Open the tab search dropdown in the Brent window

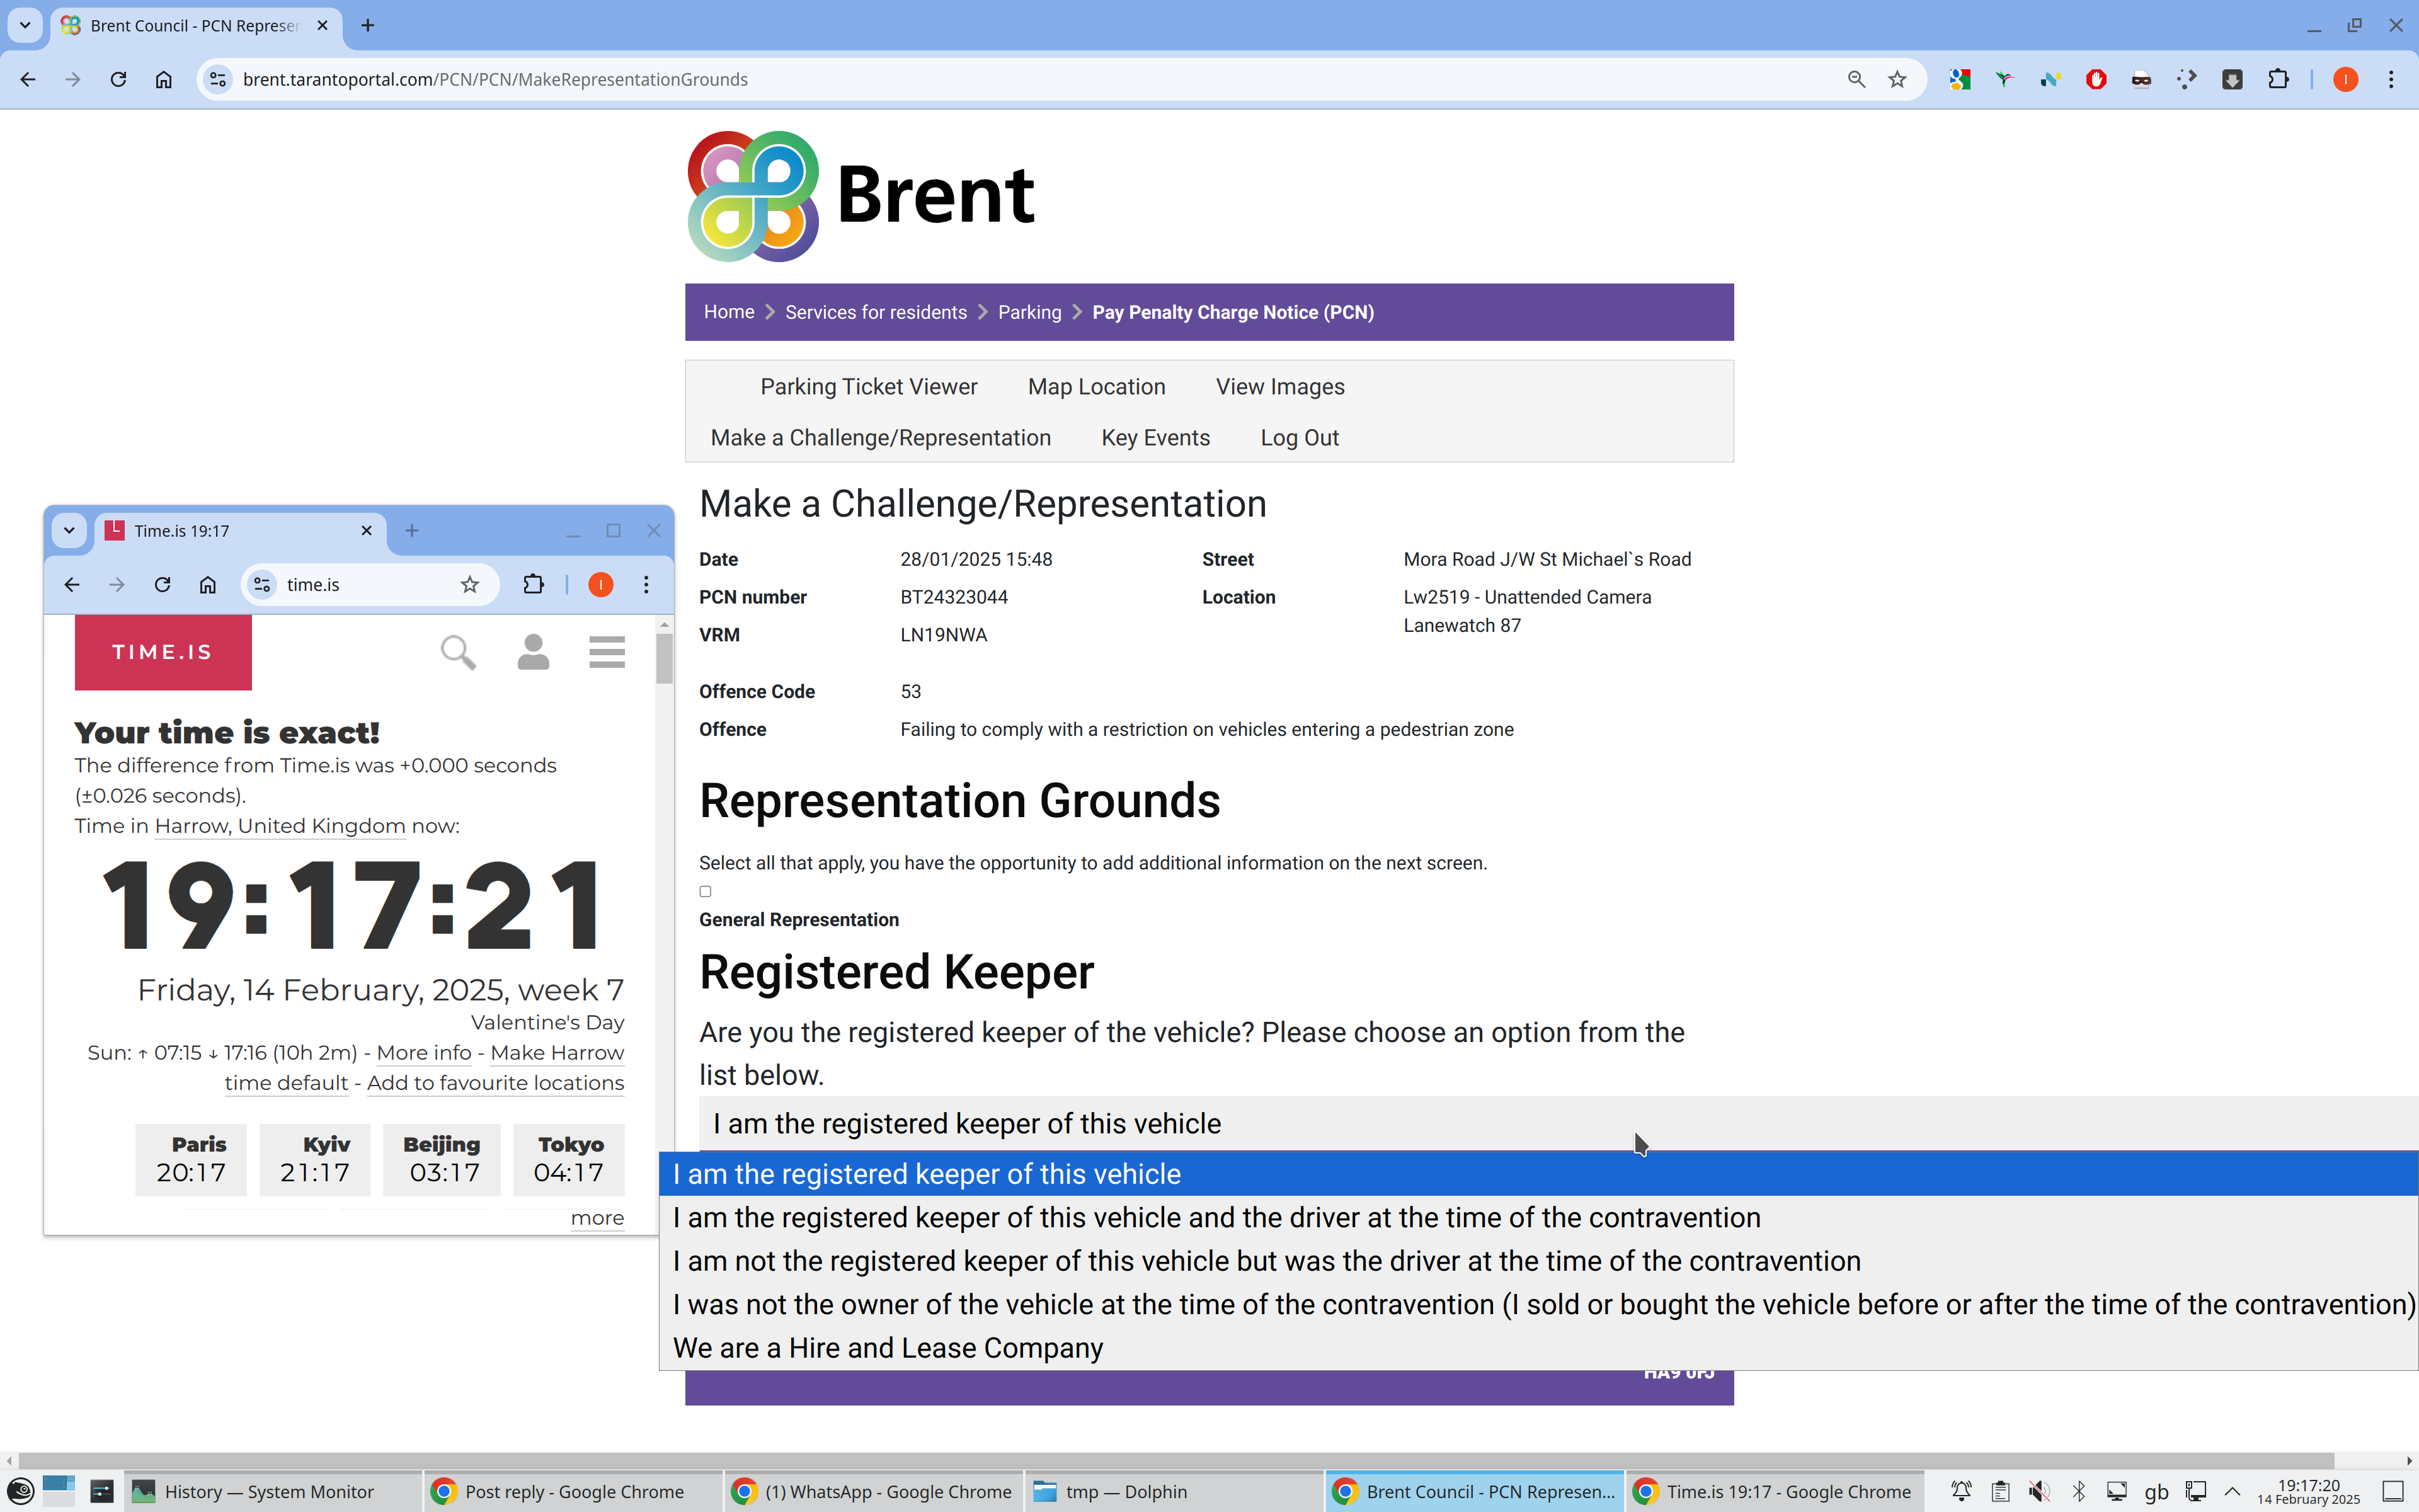point(25,25)
